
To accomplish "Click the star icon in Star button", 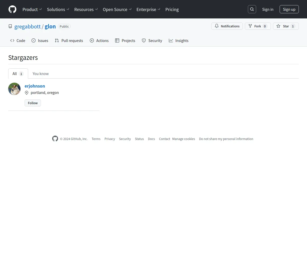I will (x=278, y=26).
